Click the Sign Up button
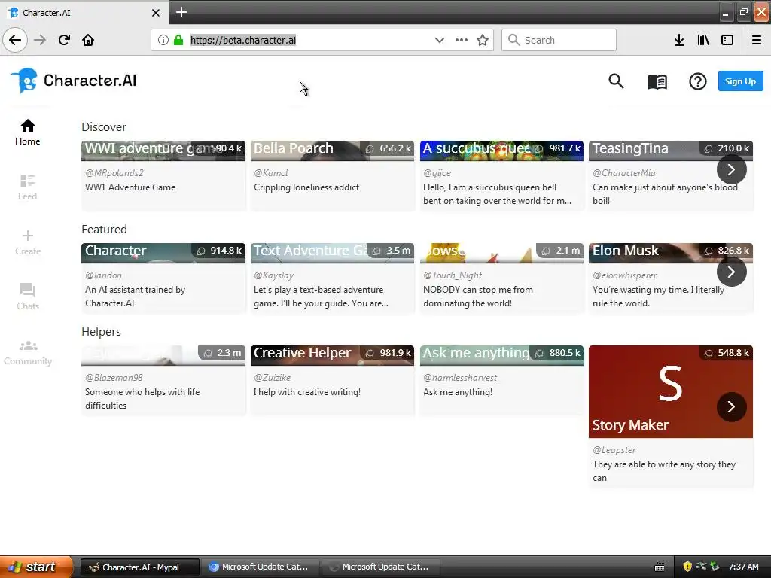 [740, 81]
